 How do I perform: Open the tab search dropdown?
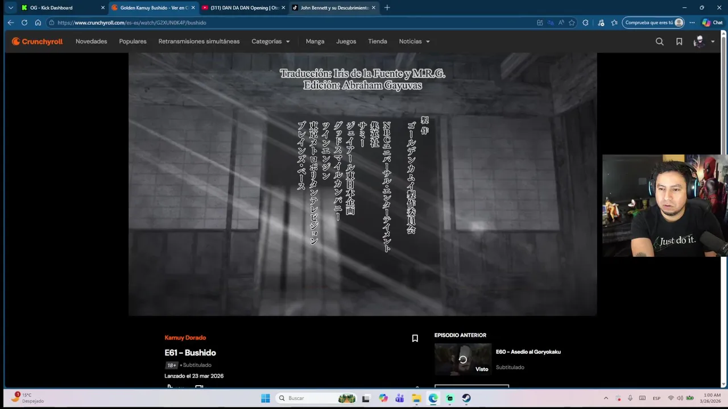(x=10, y=7)
